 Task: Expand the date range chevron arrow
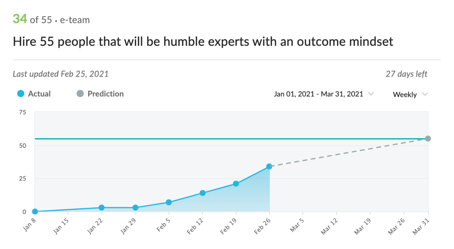coord(371,94)
